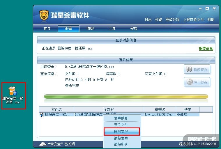Click the 病毒名 column header
This screenshot has width=221, height=149.
160,109
